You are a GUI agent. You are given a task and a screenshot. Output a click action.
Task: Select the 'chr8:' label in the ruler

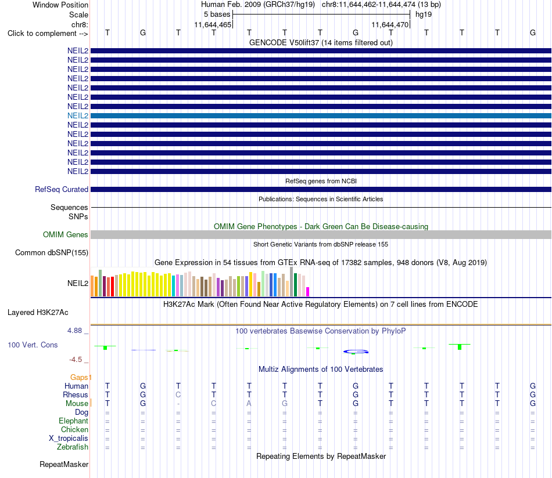click(x=80, y=24)
